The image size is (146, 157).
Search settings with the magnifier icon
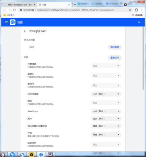point(139,22)
